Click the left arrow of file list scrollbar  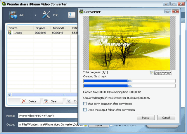9,95
